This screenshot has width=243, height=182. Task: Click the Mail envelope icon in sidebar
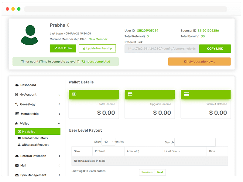click(x=17, y=166)
